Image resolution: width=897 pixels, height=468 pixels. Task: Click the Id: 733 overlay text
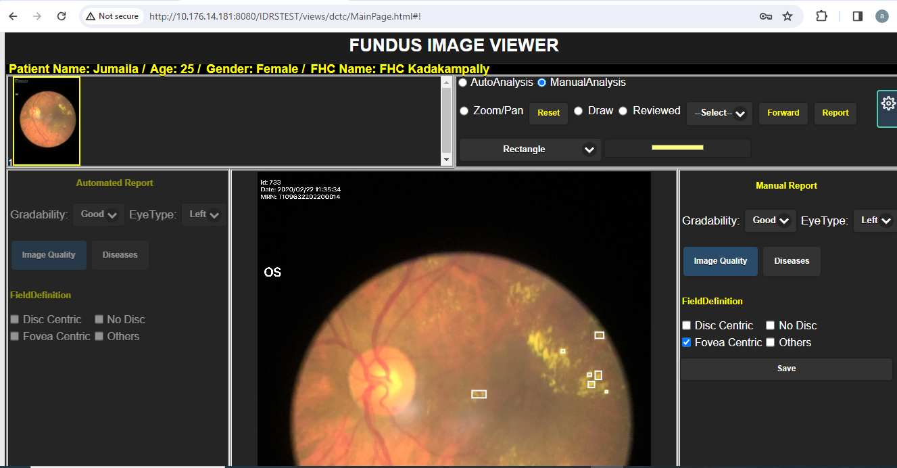270,182
